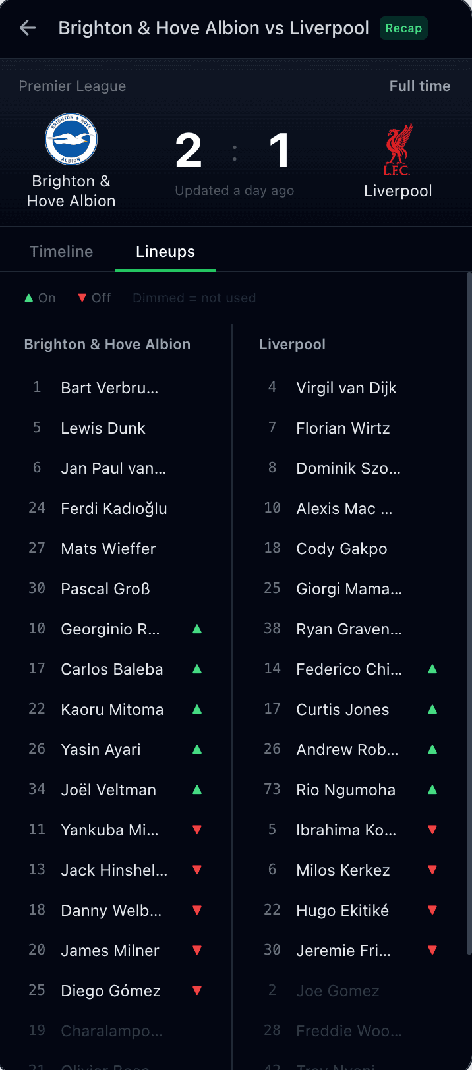Click red off arrow beside James Milner
472x1070 pixels.
point(196,950)
